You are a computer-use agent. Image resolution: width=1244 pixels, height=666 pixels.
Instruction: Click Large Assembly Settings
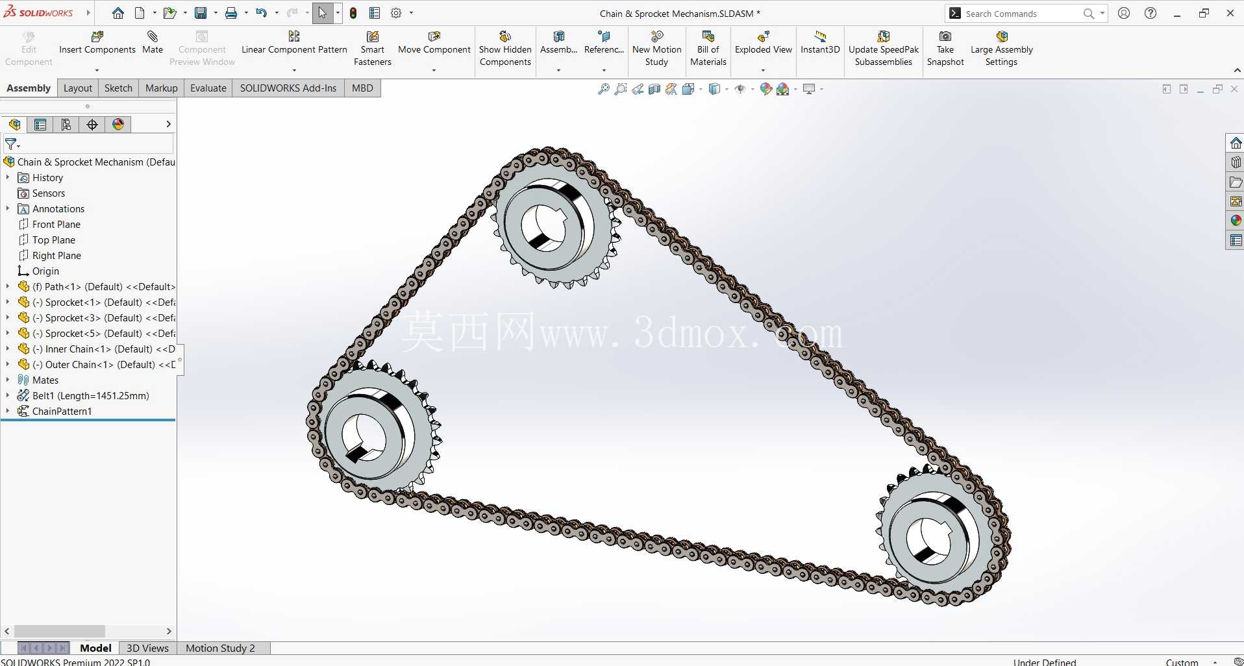point(1001,49)
